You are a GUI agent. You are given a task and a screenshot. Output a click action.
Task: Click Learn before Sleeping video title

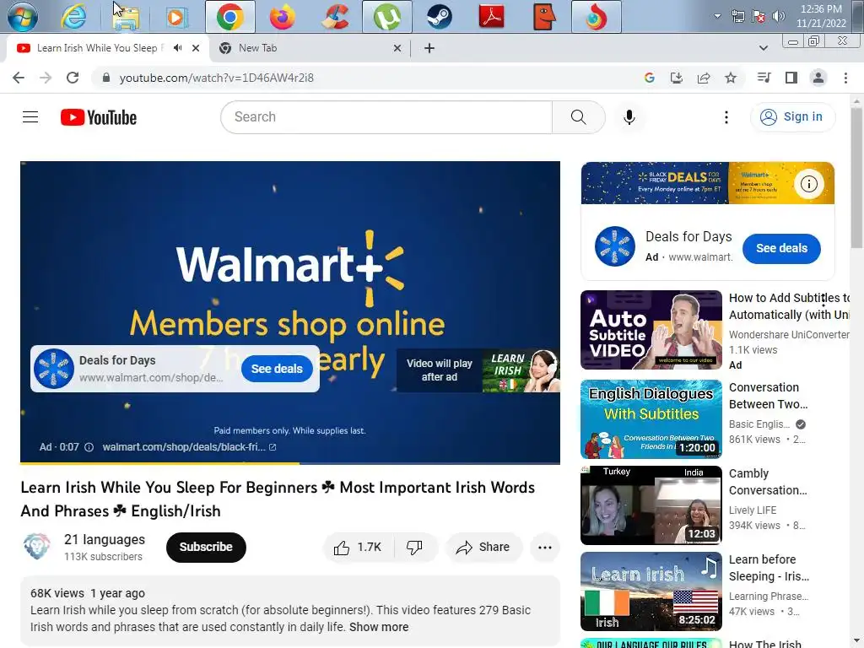(x=769, y=568)
